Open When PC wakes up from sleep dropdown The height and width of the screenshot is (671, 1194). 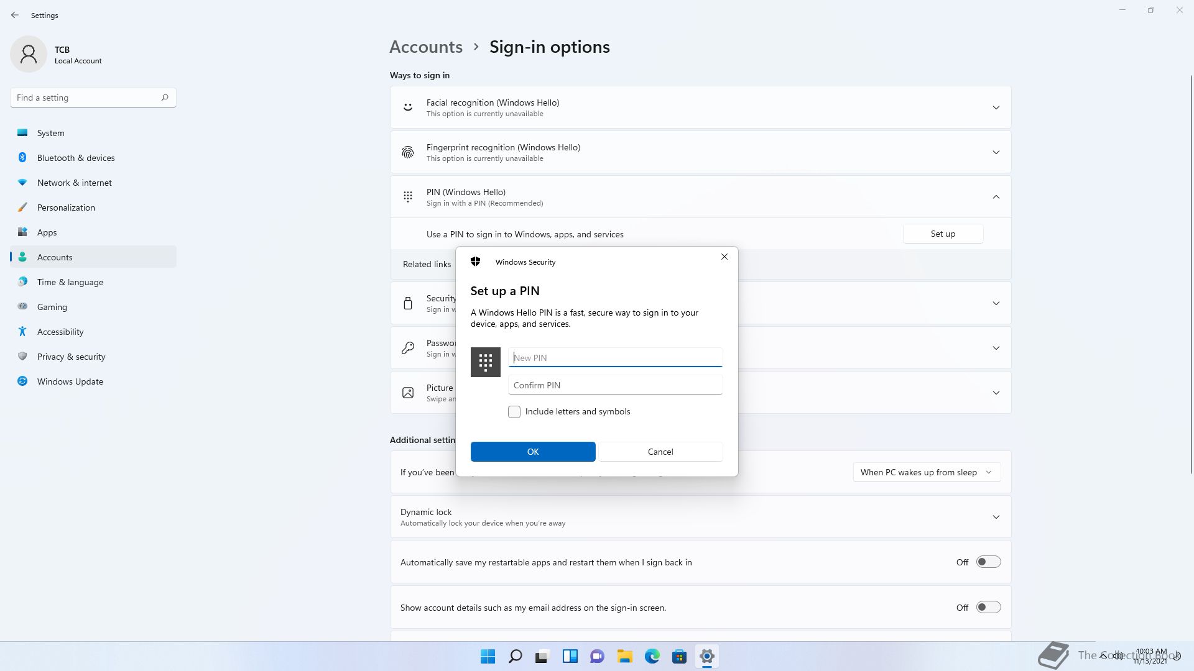pyautogui.click(x=927, y=472)
